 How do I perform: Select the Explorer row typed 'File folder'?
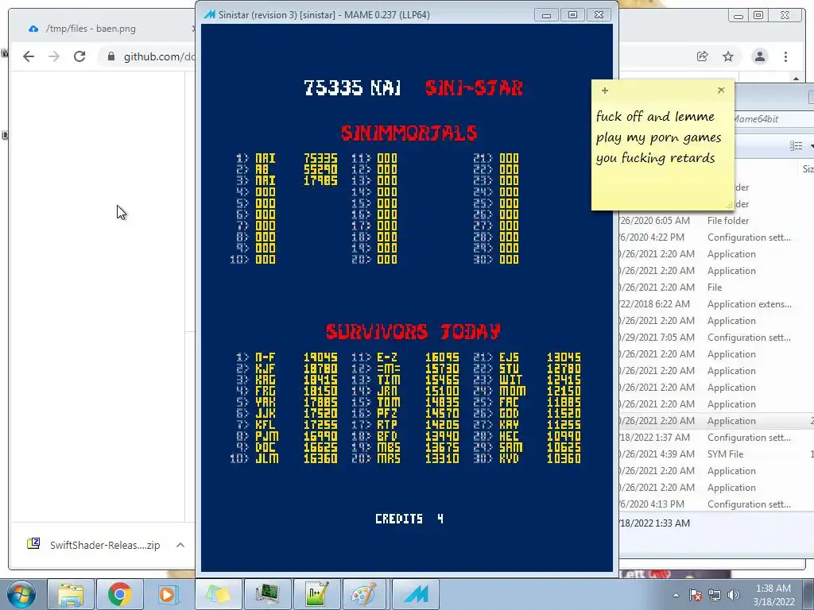[716, 221]
